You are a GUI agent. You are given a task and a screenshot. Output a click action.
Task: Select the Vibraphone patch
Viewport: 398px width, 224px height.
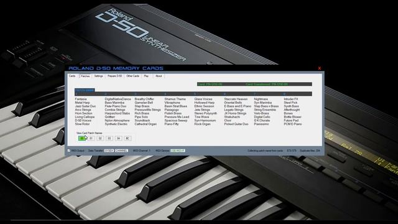[172, 103]
